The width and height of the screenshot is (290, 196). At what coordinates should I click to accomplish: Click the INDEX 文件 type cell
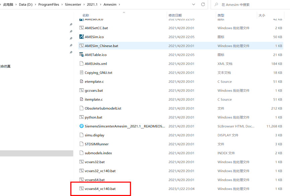coord(226,153)
